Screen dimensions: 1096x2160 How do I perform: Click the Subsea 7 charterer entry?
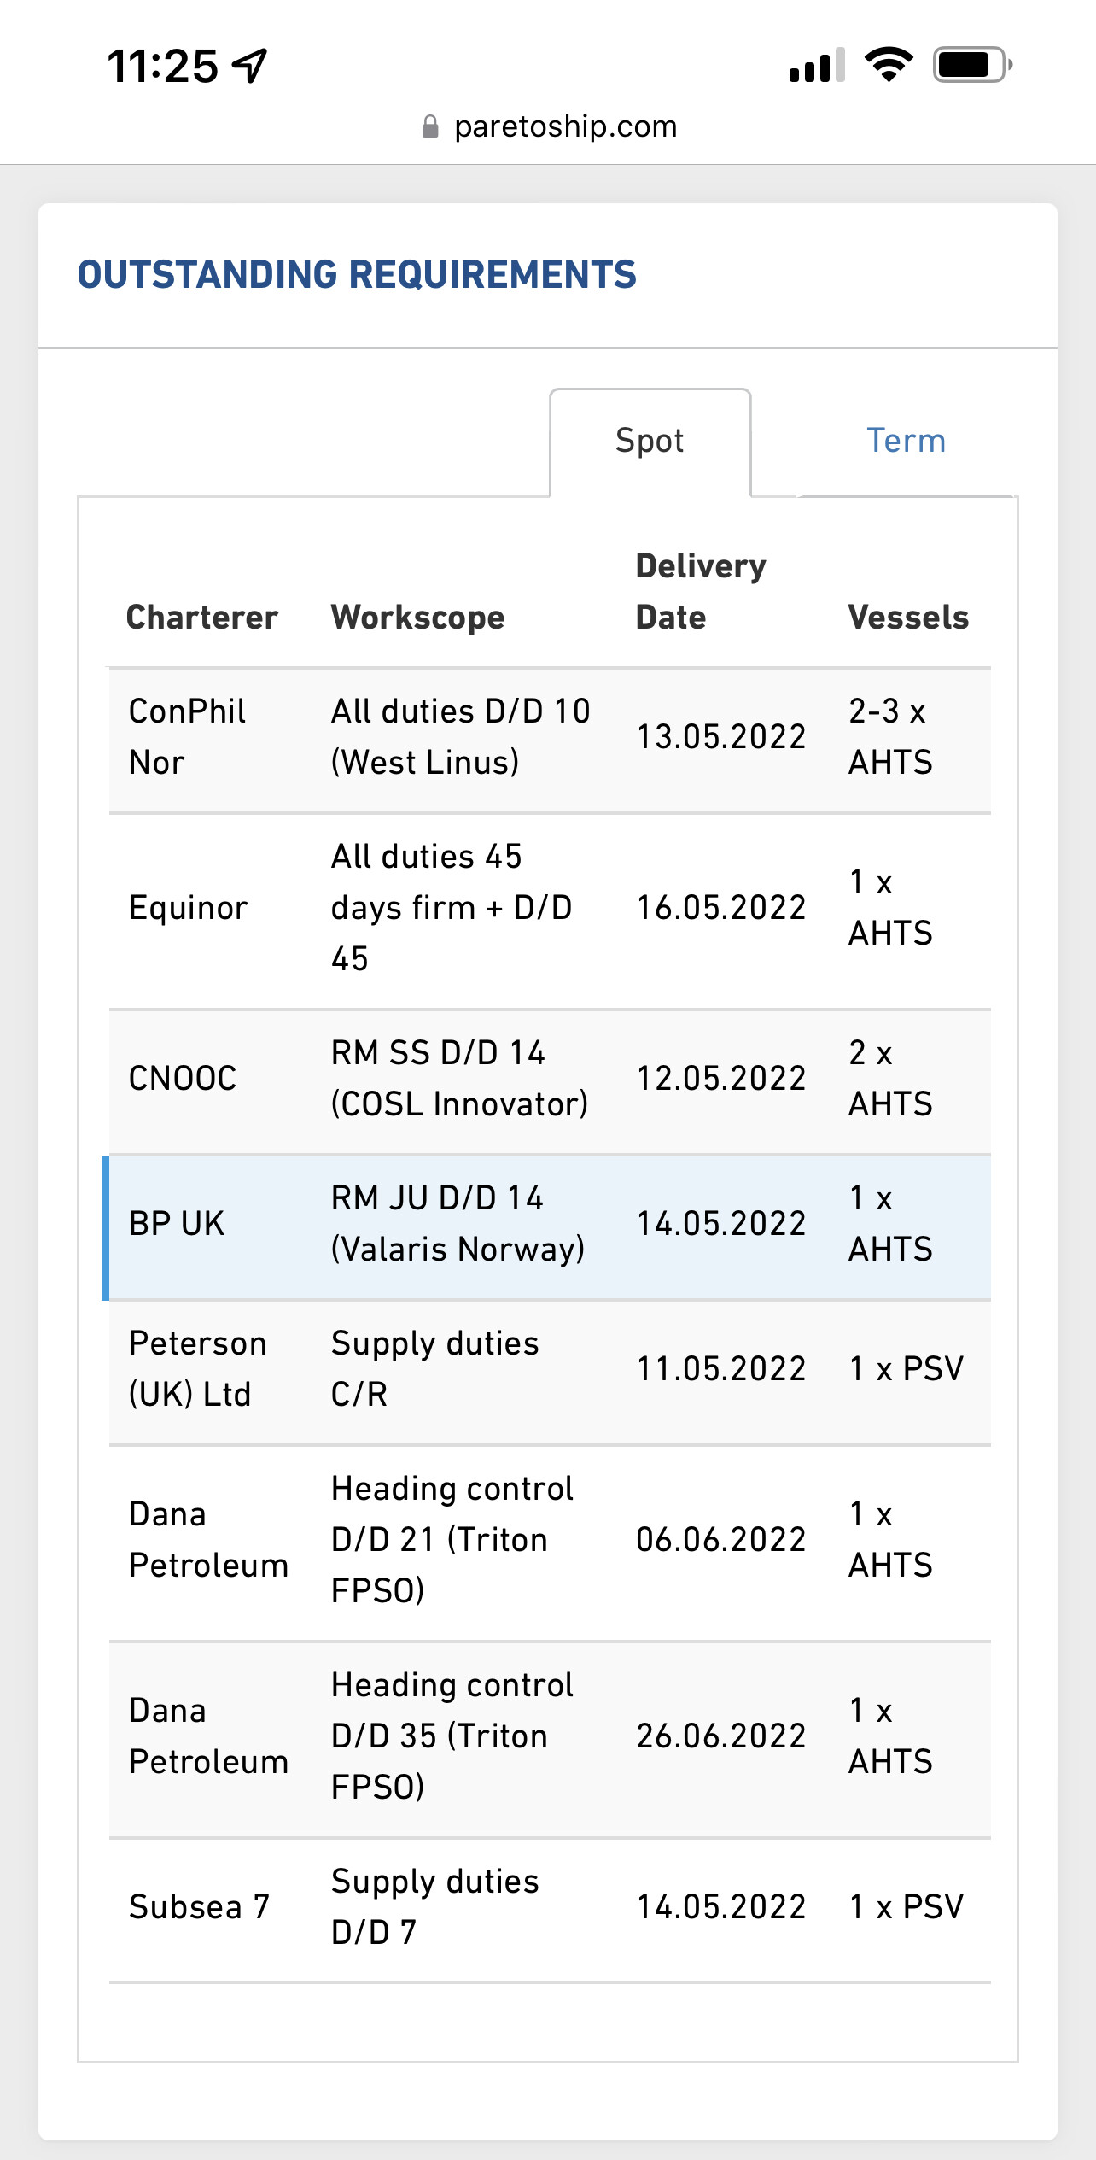click(x=199, y=1907)
